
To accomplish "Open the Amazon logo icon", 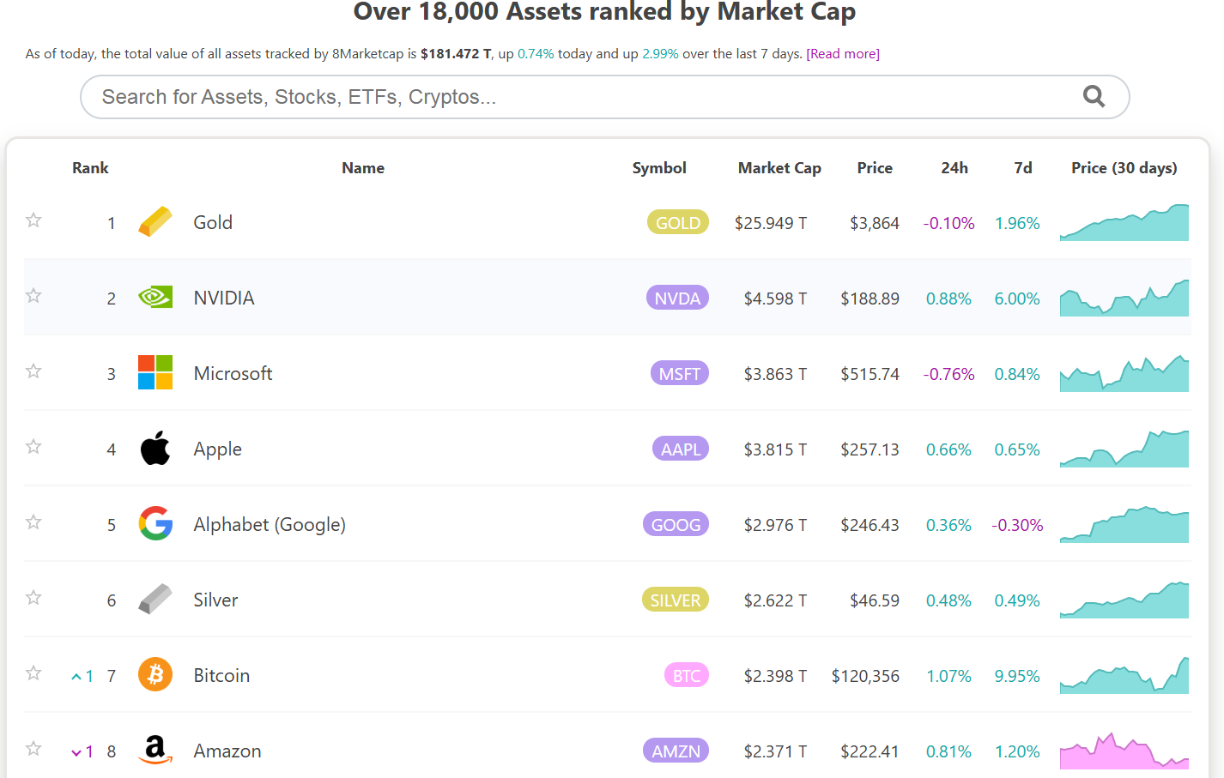I will (155, 751).
